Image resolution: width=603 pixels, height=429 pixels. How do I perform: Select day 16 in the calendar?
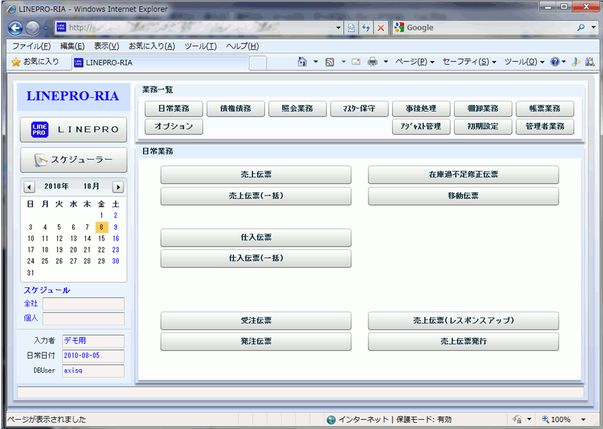[x=116, y=238]
